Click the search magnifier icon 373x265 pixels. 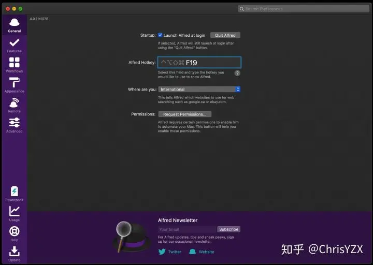point(242,9)
